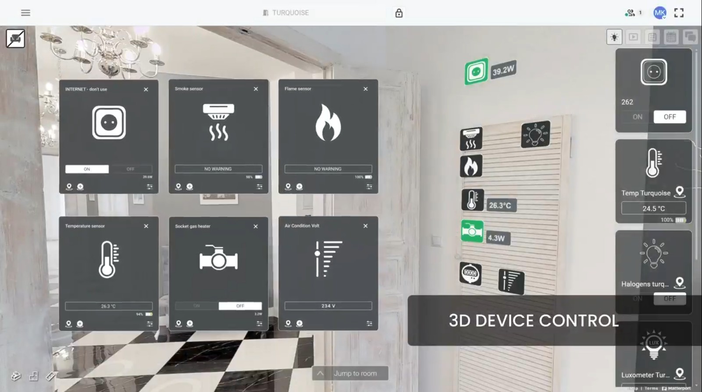Open the MK user profile avatar
Viewport: 702px width, 392px height.
pos(659,13)
